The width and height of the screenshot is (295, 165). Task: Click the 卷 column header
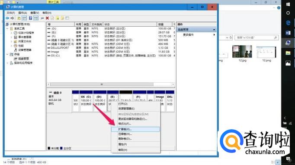pos(61,25)
